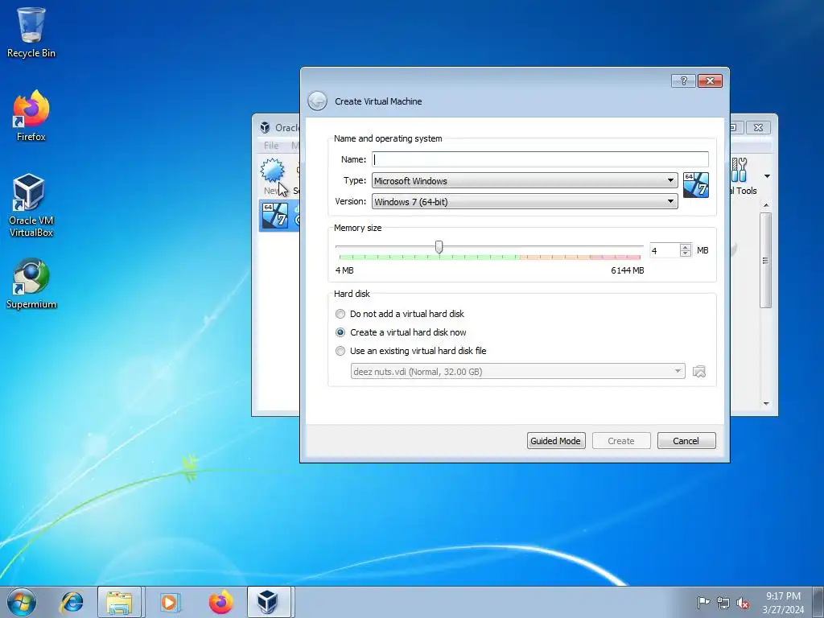Screen dimensions: 824x618
Task: Click the VirtualBox logo in Manager title bar
Action: pos(265,127)
